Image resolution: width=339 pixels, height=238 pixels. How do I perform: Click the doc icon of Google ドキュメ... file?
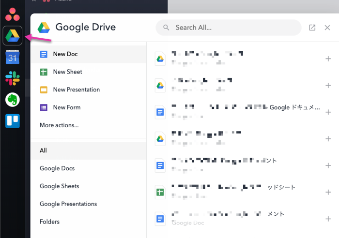(x=160, y=112)
